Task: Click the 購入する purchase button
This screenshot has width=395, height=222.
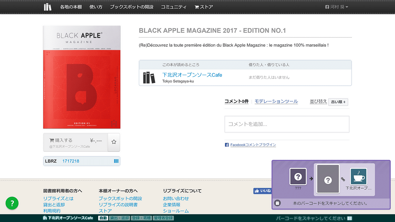Action: 76,142
